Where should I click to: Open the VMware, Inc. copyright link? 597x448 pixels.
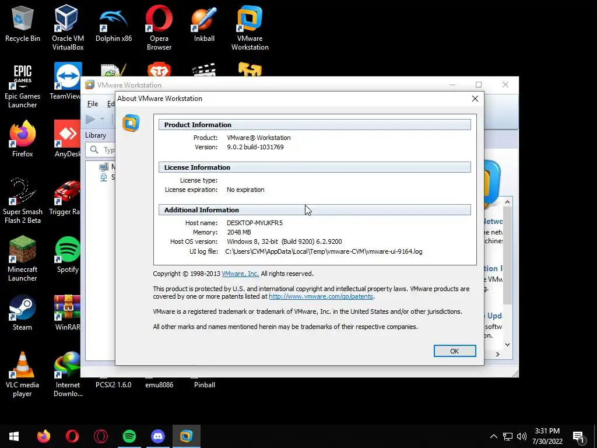pyautogui.click(x=240, y=274)
